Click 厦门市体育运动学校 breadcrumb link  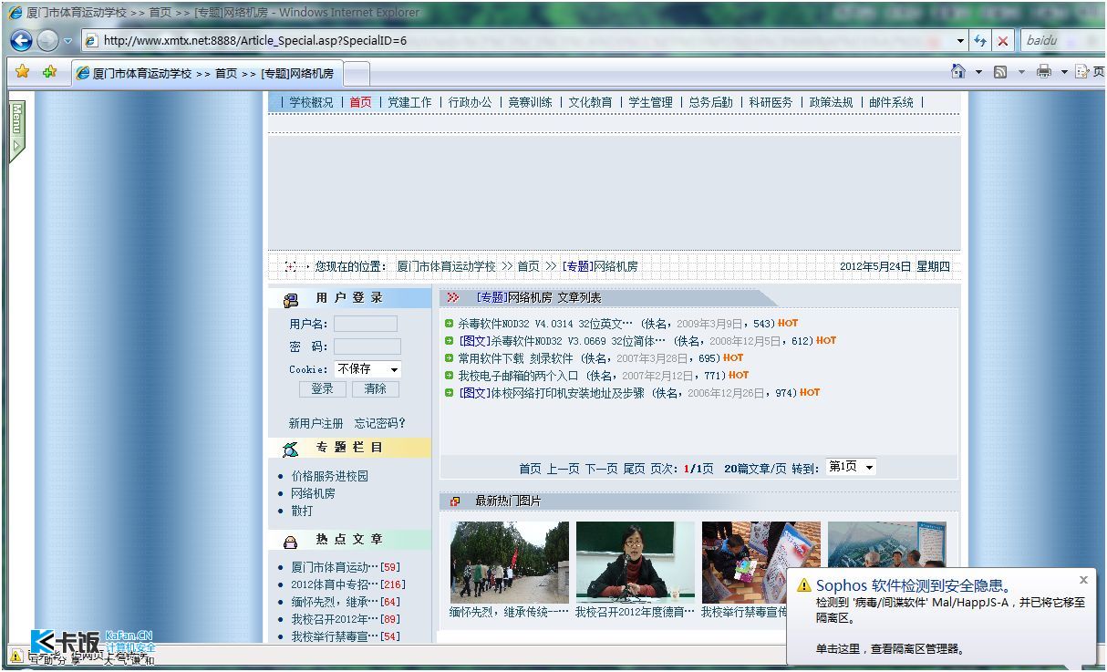[446, 266]
